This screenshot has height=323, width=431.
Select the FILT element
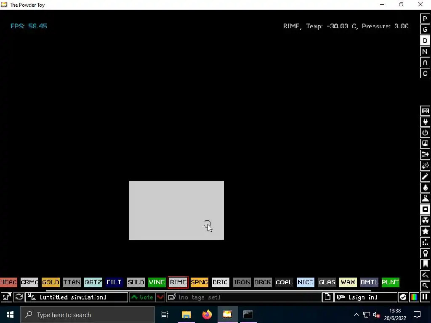[x=114, y=282]
